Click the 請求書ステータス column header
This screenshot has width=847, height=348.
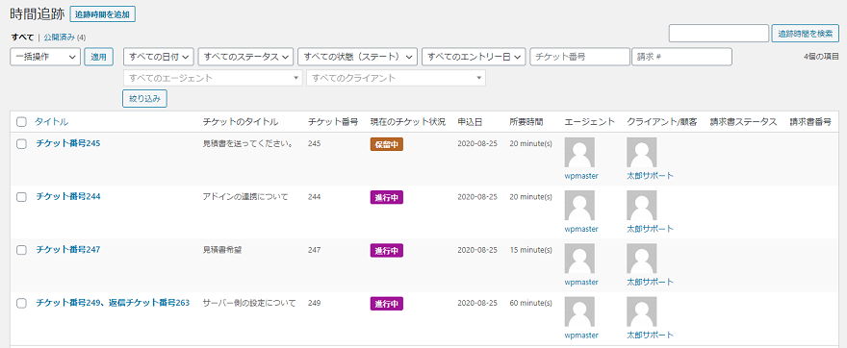coord(743,122)
